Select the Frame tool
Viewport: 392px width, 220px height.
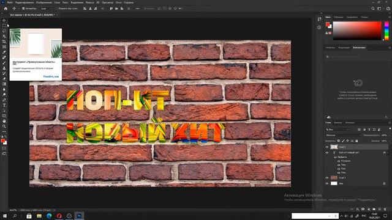[x=4, y=46]
